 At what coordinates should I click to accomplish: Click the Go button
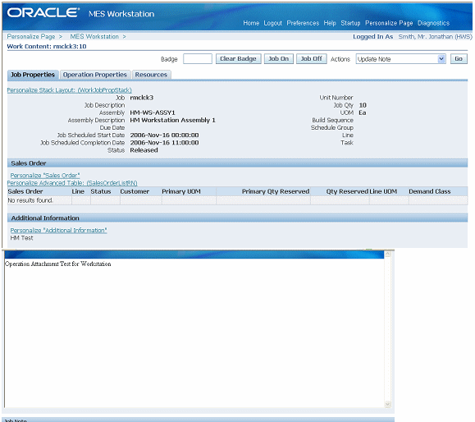459,59
